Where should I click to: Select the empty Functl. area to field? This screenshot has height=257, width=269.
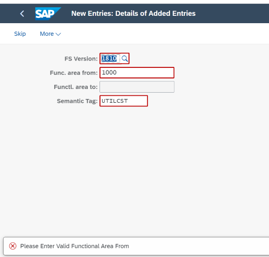[x=137, y=87]
